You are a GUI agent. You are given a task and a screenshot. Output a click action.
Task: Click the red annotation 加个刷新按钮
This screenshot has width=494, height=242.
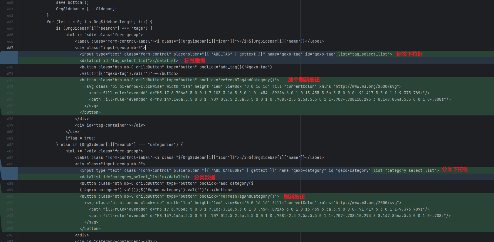point(304,80)
